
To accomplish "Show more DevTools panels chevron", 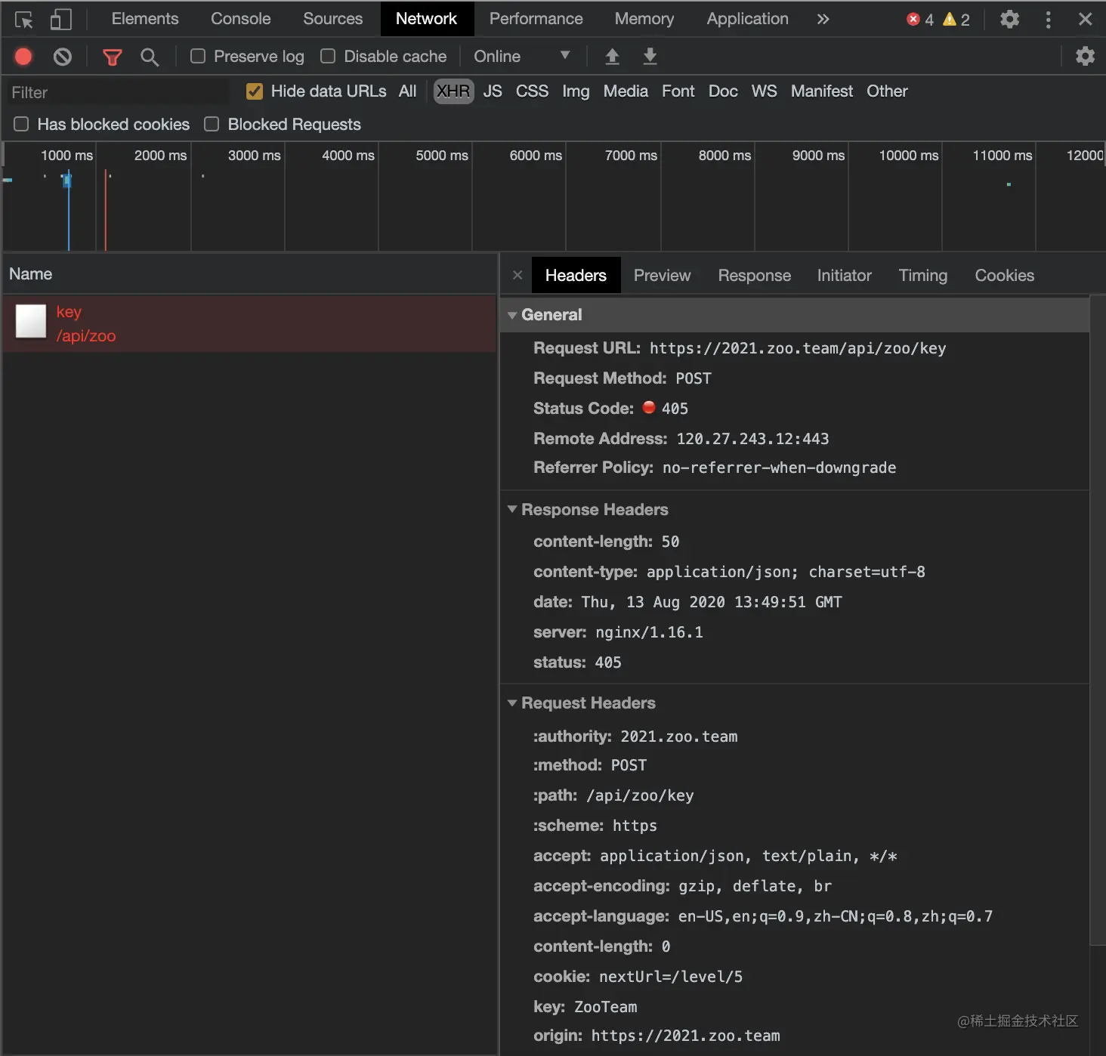I will pyautogui.click(x=823, y=20).
